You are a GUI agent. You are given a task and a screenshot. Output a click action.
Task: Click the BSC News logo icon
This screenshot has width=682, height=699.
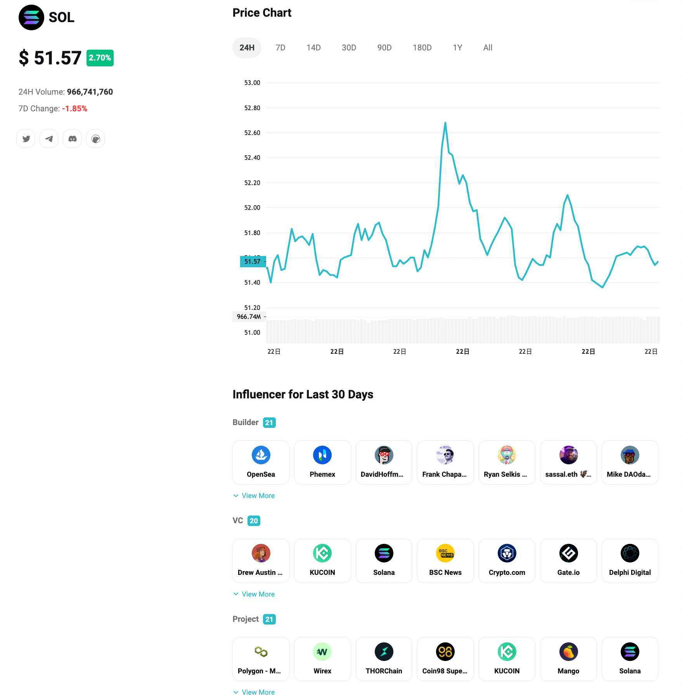click(445, 553)
